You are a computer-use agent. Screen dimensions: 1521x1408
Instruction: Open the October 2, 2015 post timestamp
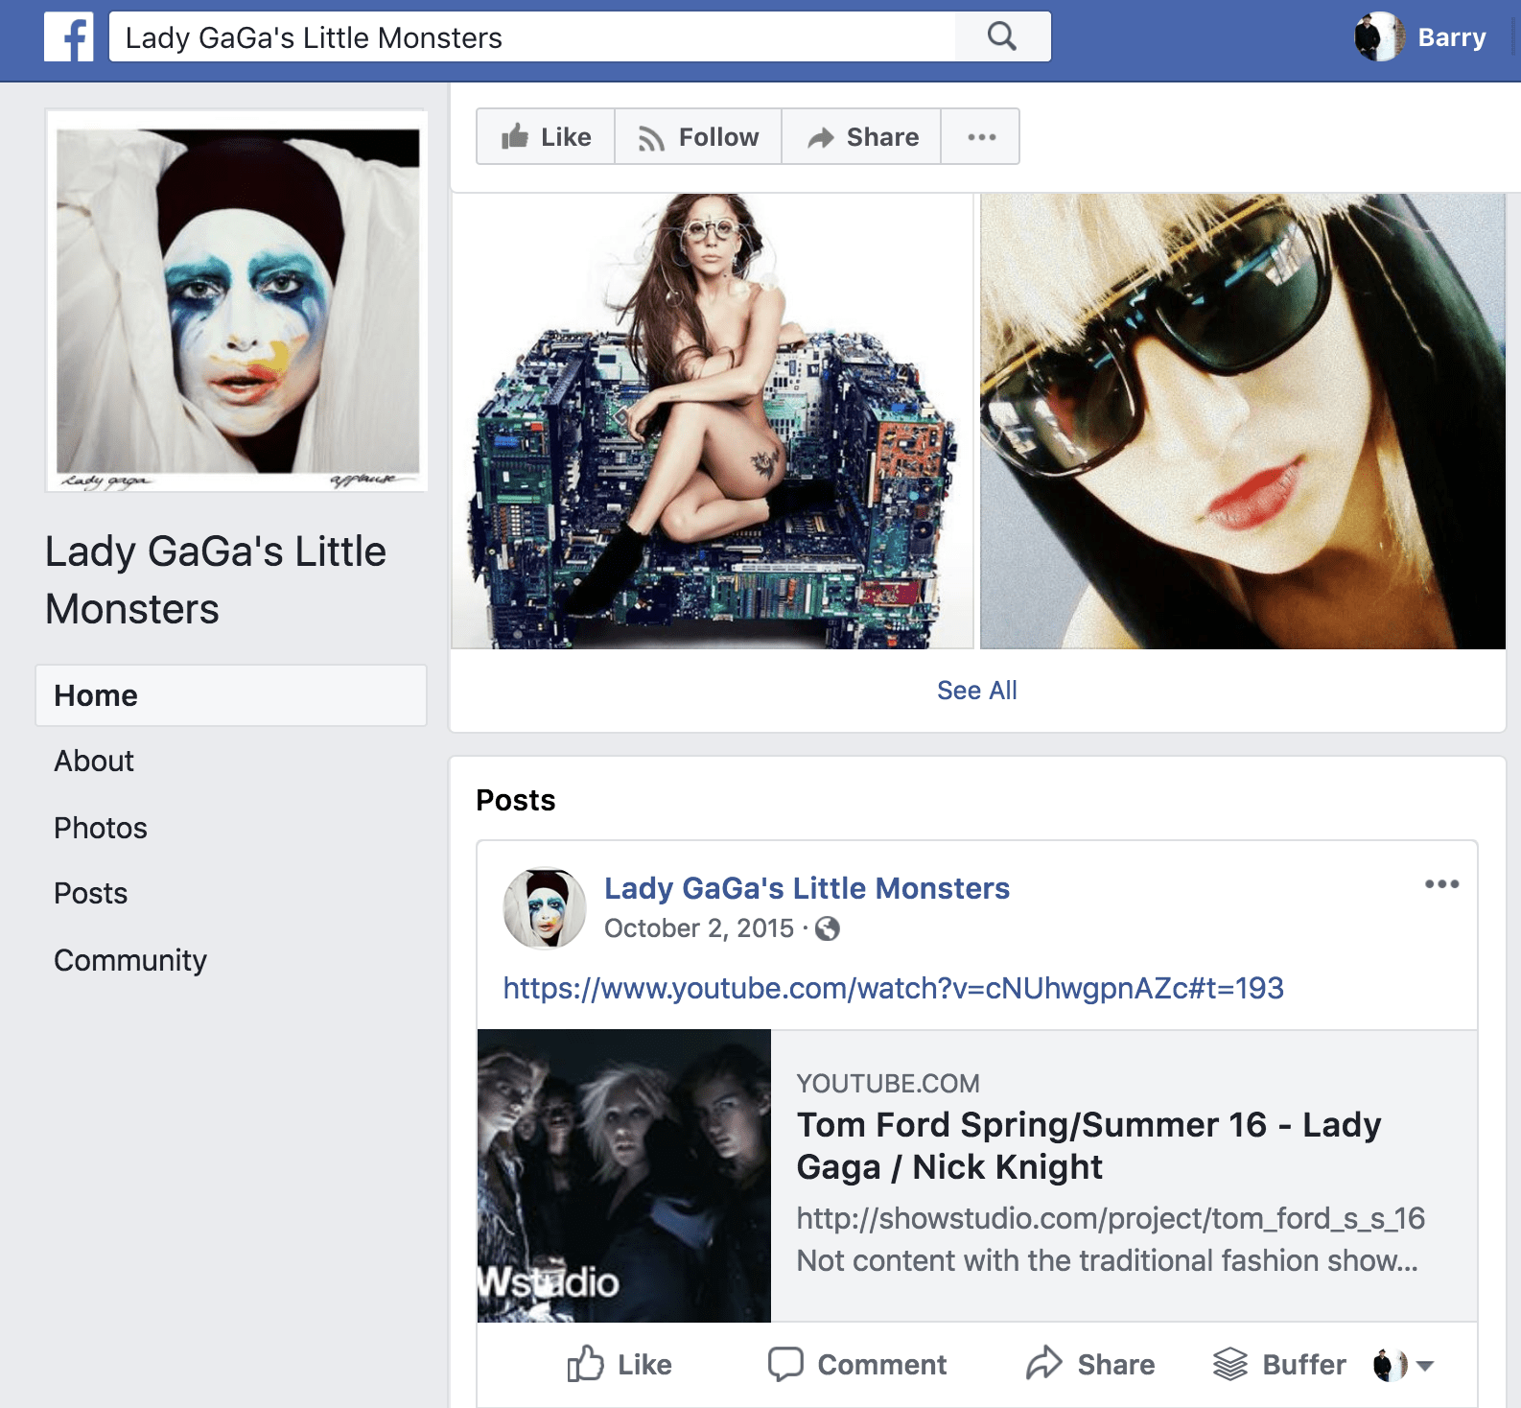pos(699,928)
